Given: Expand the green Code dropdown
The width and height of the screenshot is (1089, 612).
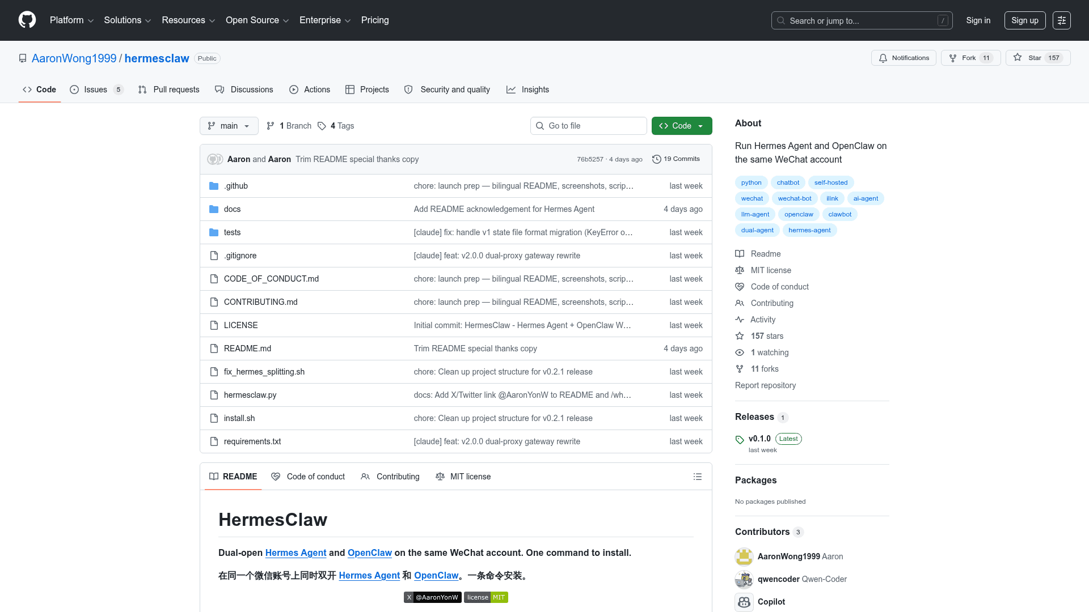Looking at the screenshot, I should pyautogui.click(x=681, y=126).
